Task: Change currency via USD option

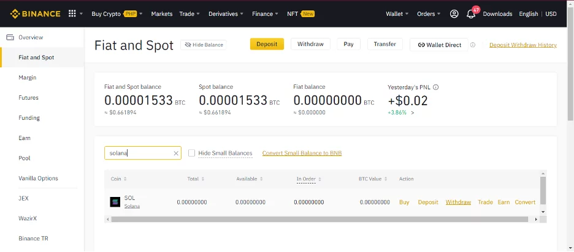Action: 551,14
